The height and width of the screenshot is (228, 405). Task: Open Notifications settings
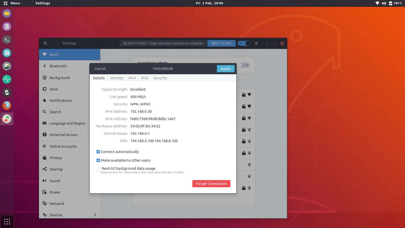pyautogui.click(x=61, y=100)
